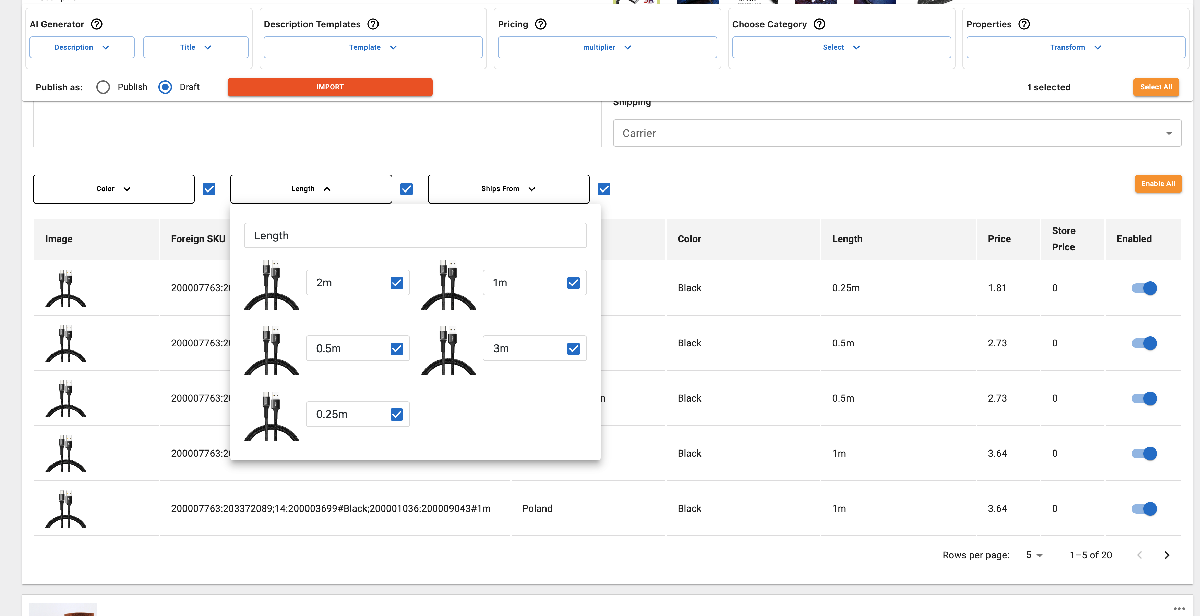Click Choose Category help icon
This screenshot has height=616, width=1200.
[819, 24]
